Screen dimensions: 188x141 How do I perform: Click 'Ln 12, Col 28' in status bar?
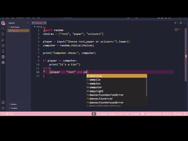point(102,114)
